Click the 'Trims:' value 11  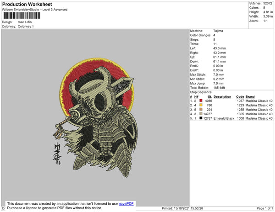215,44
